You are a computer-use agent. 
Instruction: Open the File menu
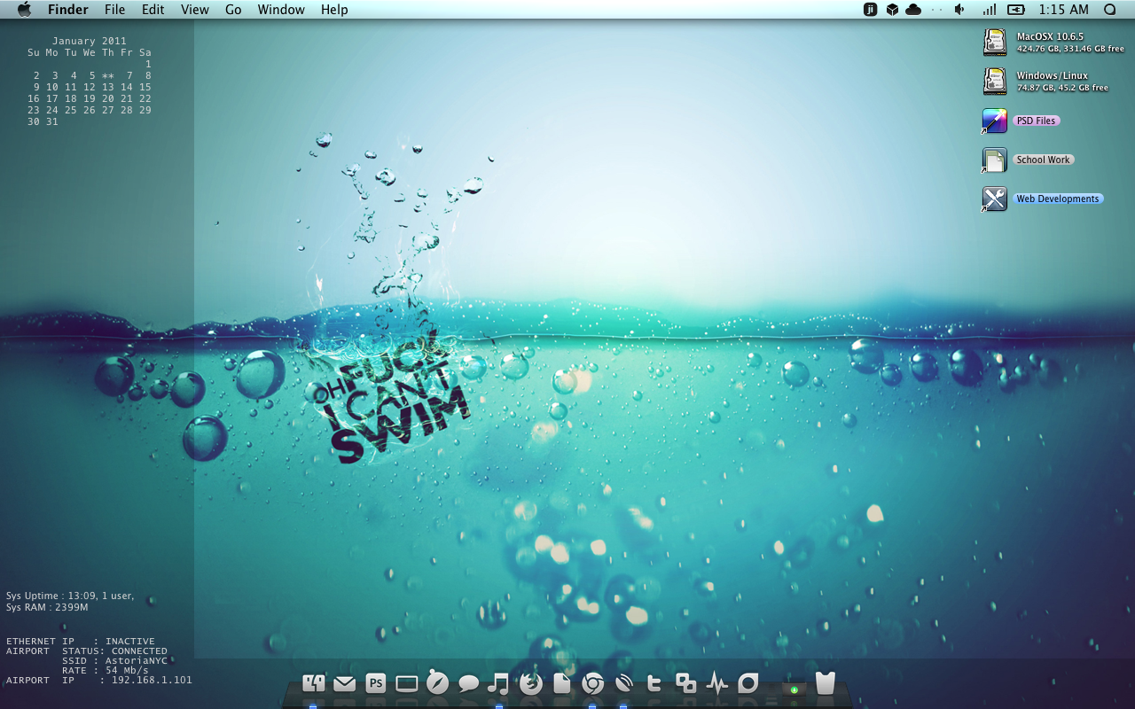pos(114,10)
